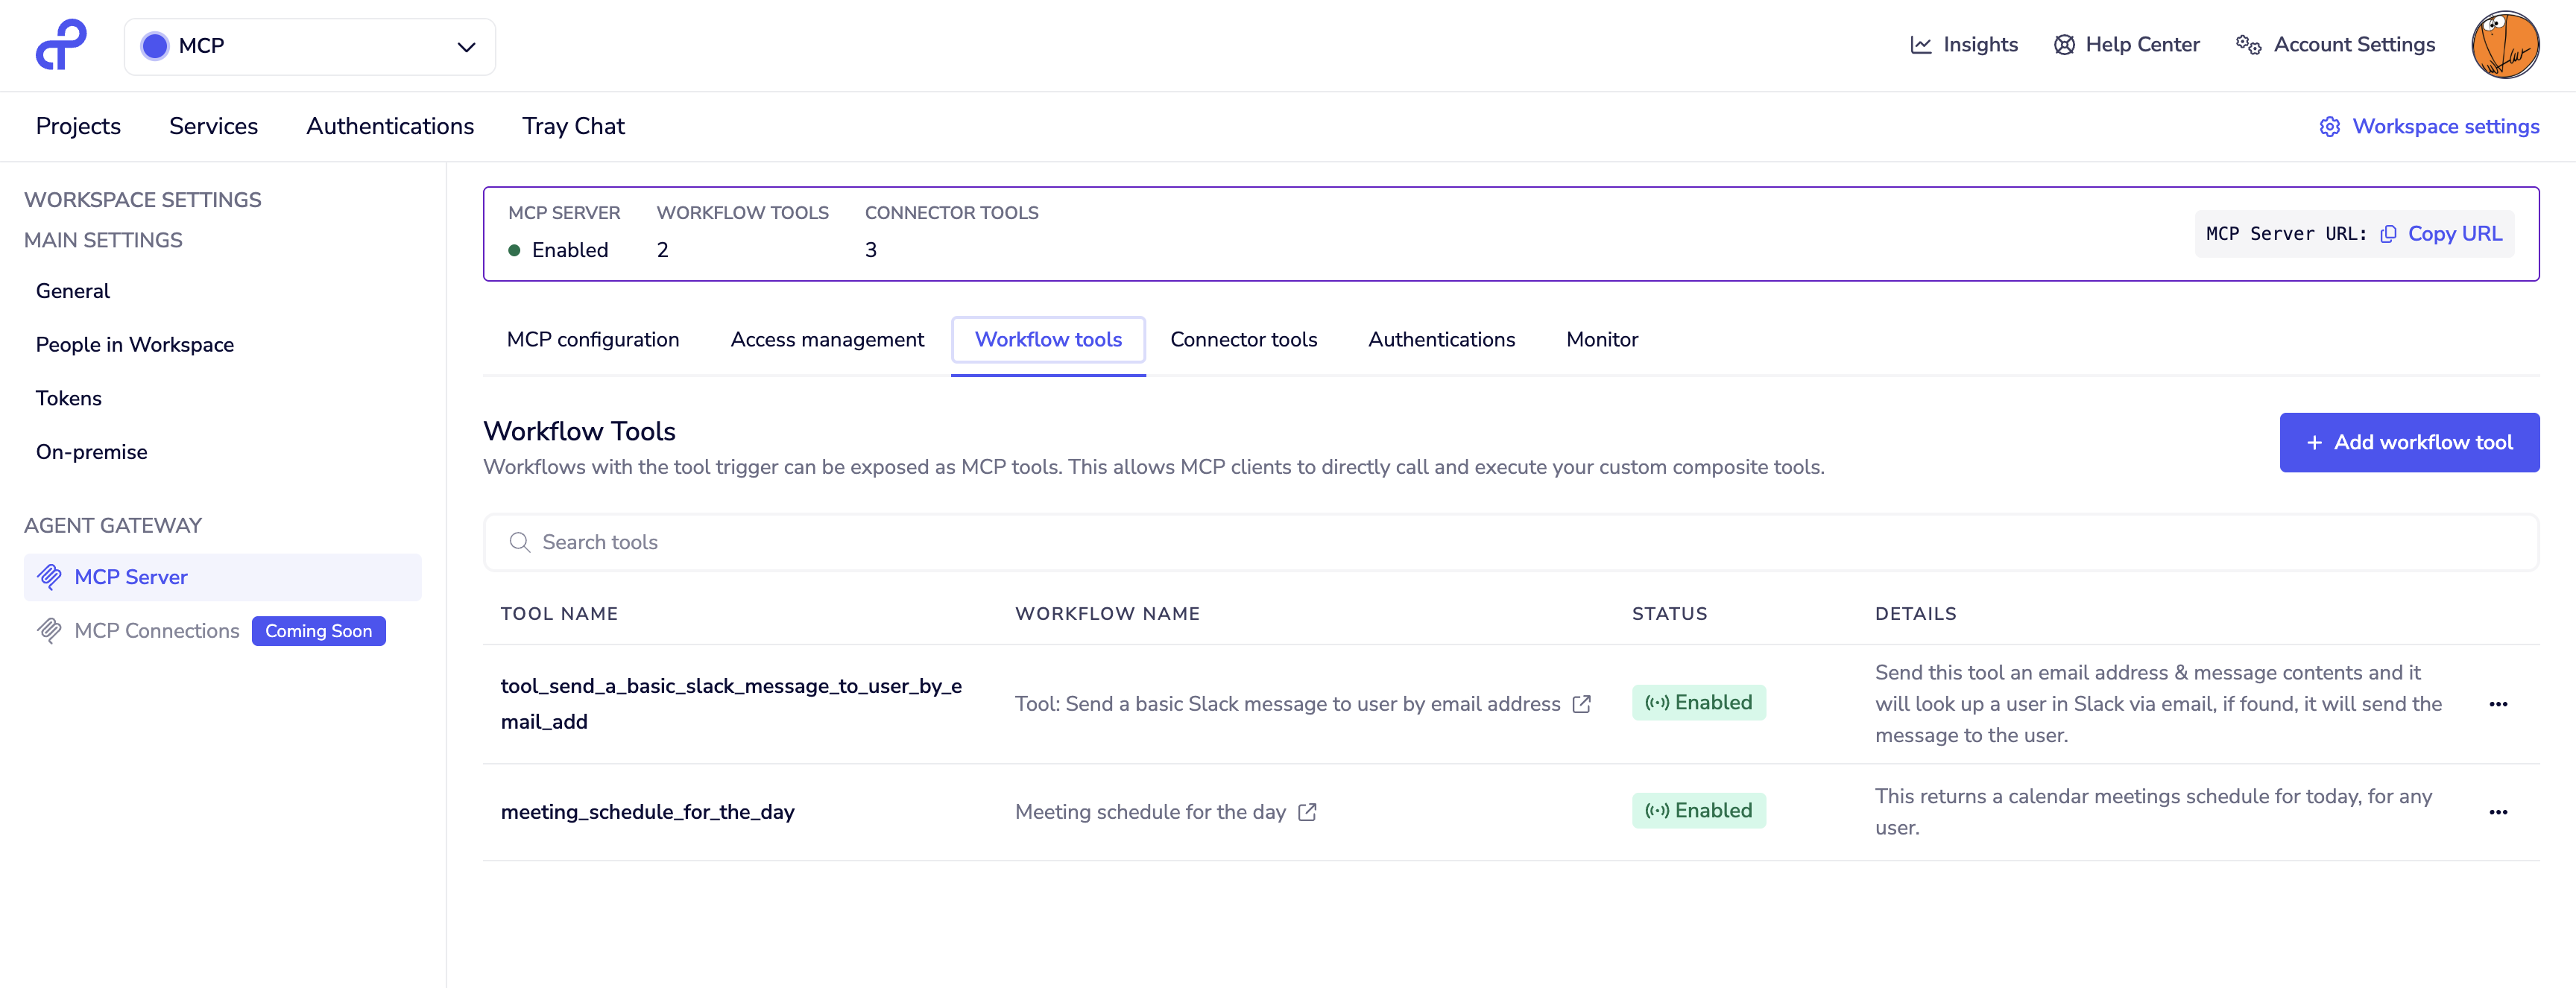Open Tray Chat
Viewport: 2576px width, 988px height.
pos(573,126)
